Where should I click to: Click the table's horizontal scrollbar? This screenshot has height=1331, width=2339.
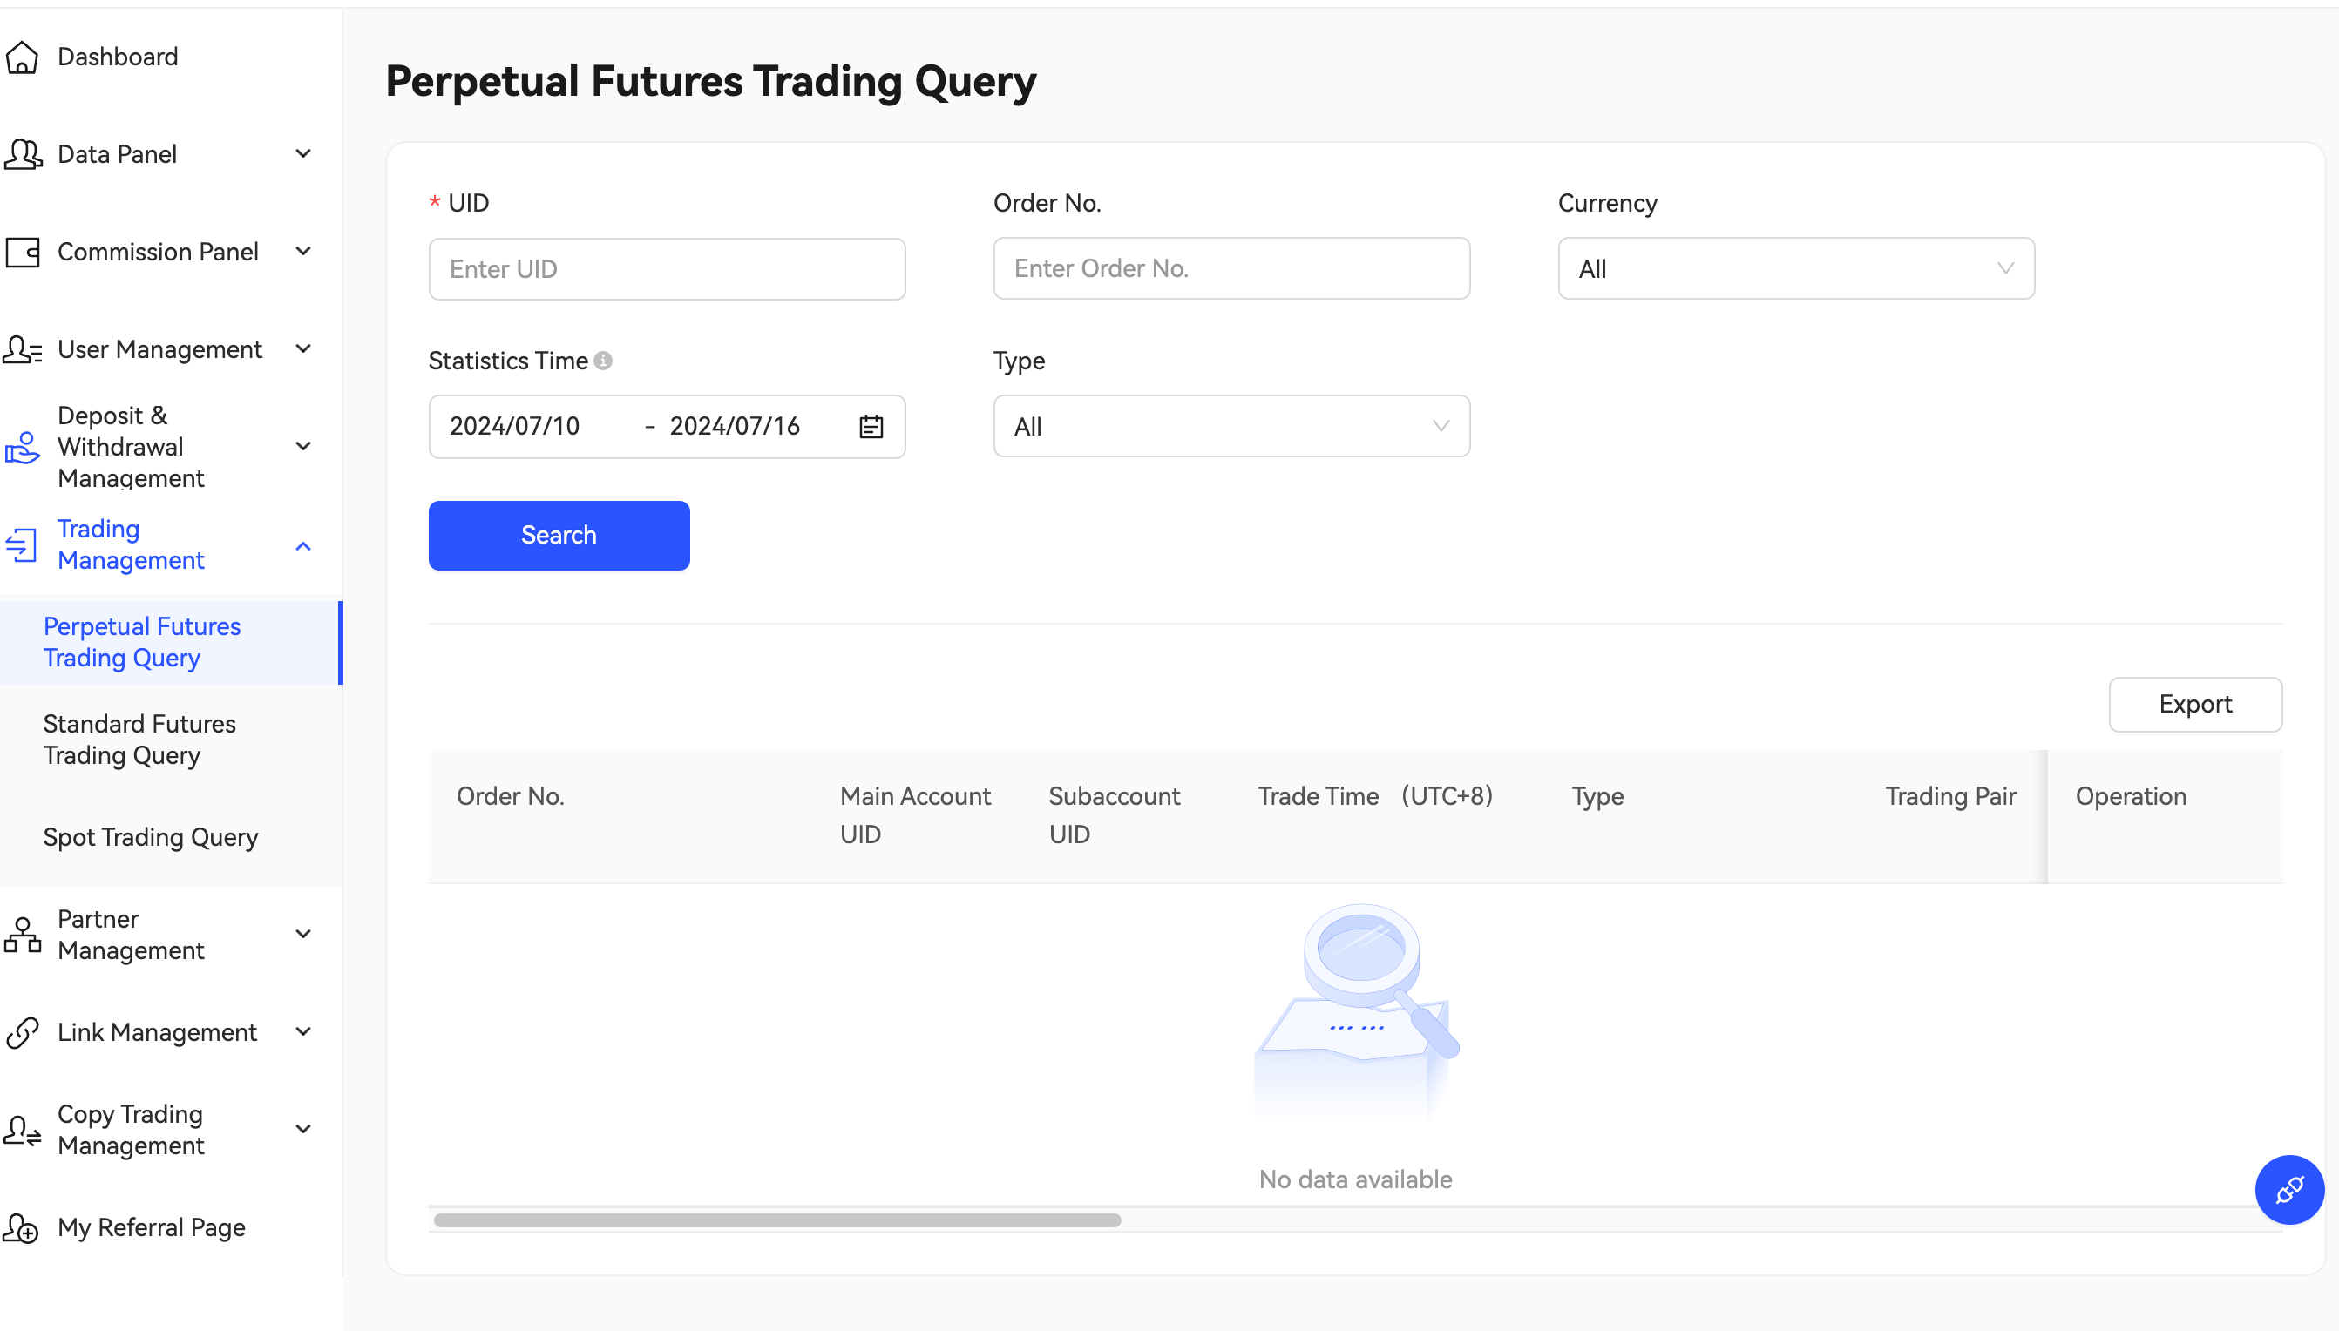pyautogui.click(x=777, y=1220)
